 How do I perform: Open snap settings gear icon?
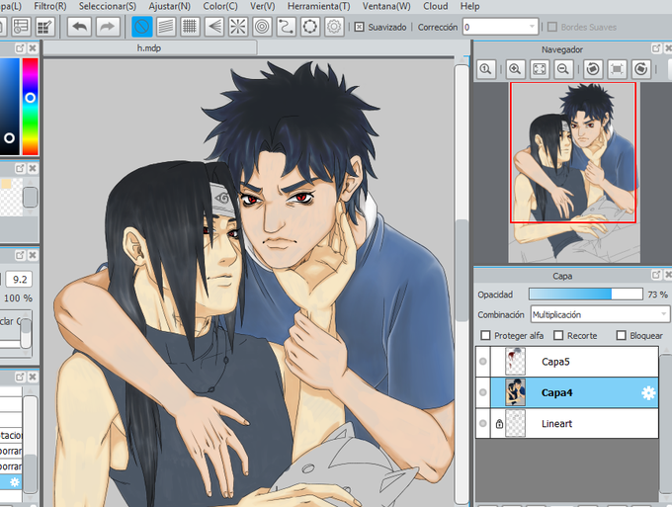point(334,27)
